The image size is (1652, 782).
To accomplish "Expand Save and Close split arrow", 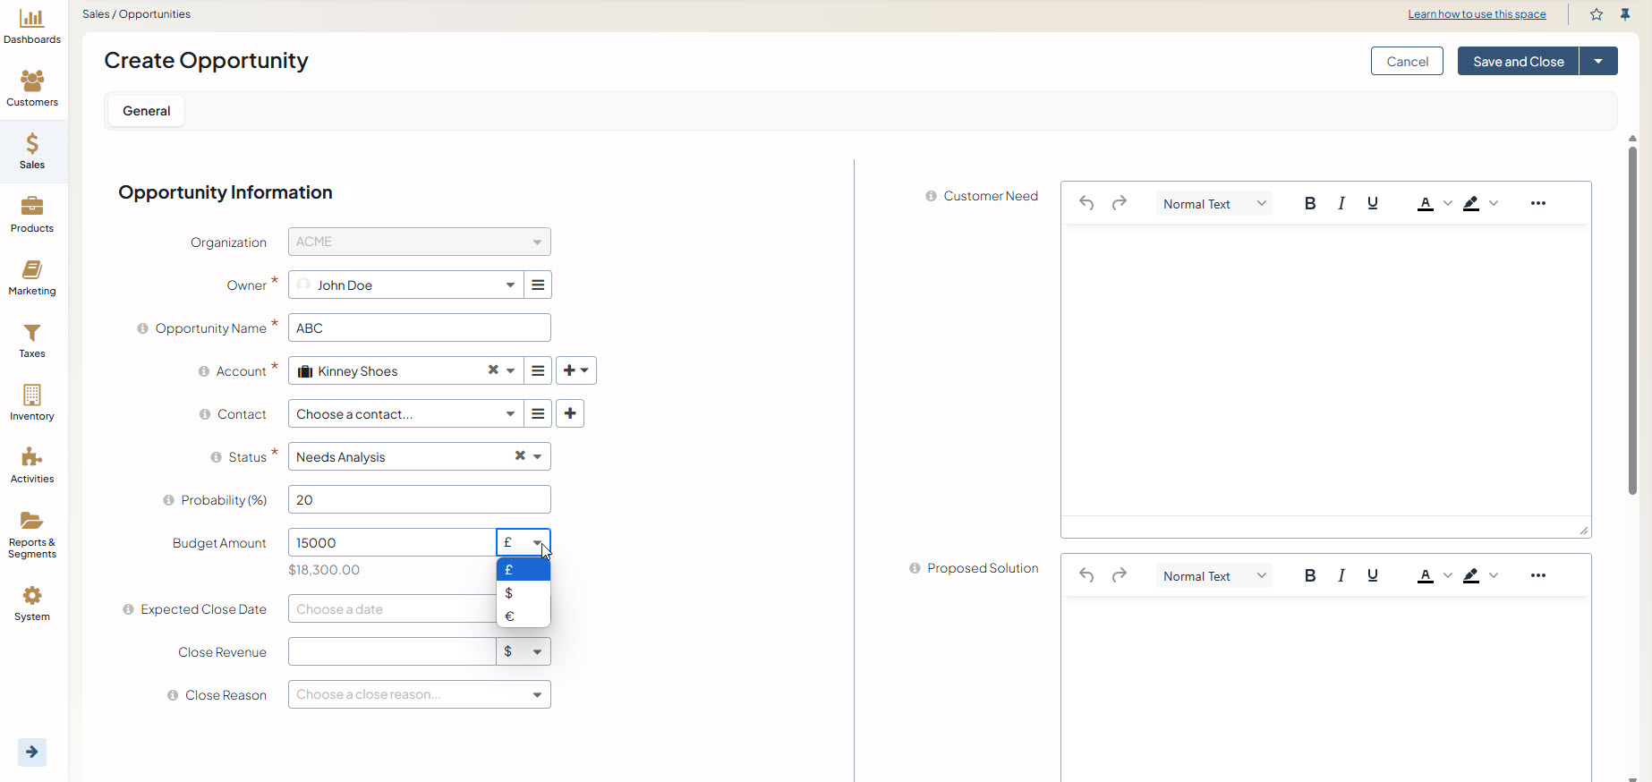I will 1598,61.
